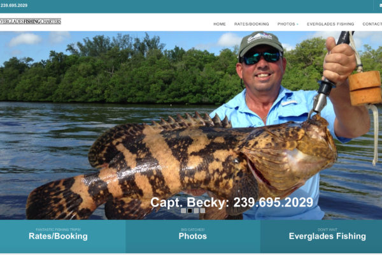The height and width of the screenshot is (255, 382).
Task: Click the Fantastic Fishing Trips subtitle
Action: (x=58, y=229)
